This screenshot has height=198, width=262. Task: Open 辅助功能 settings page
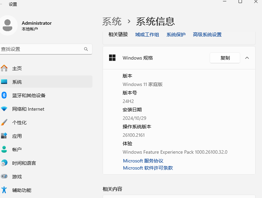46,190
